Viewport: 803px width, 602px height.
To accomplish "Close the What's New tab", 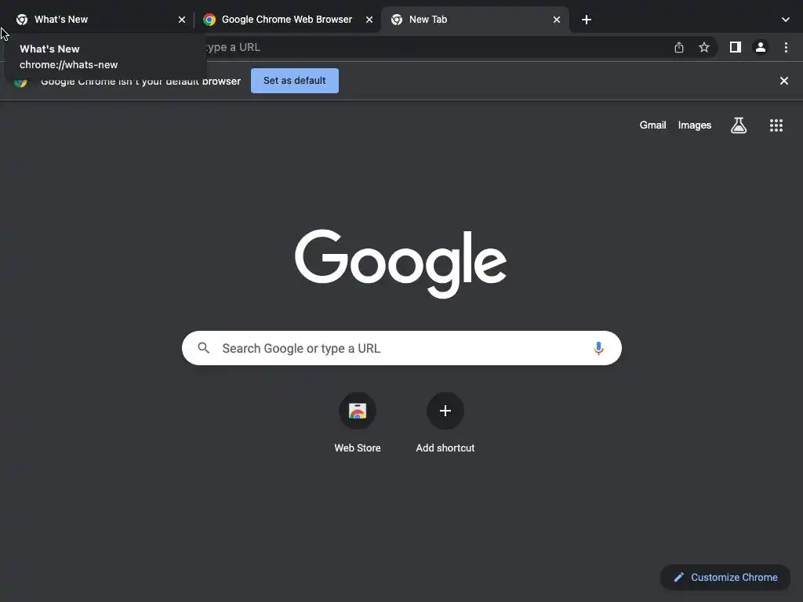I will click(182, 20).
